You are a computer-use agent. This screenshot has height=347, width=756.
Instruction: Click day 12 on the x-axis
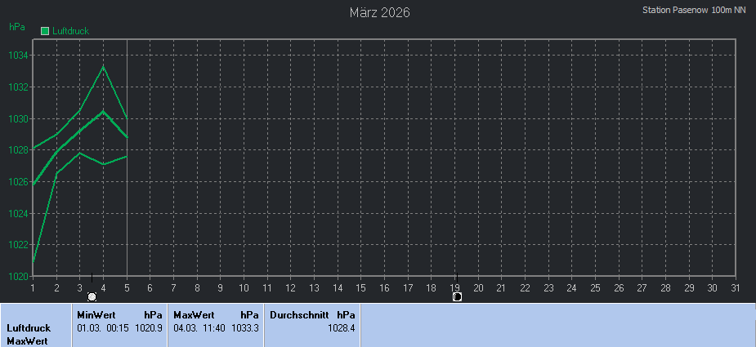click(x=290, y=287)
